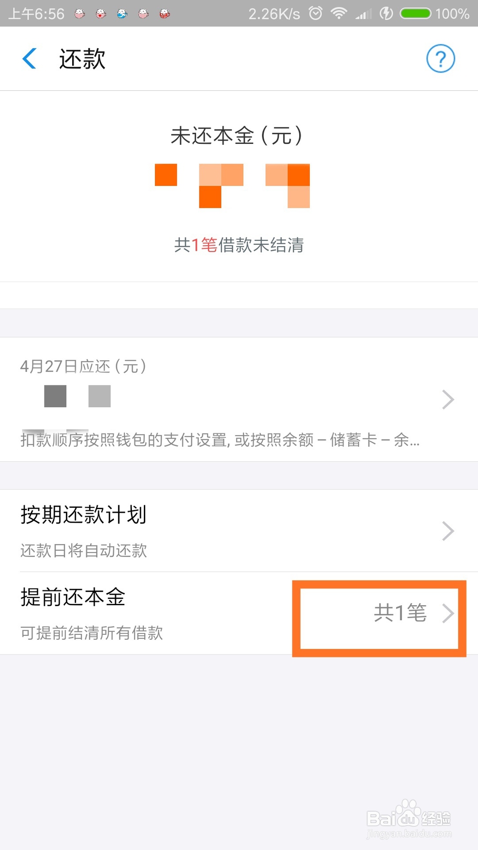Open help via question mark icon
The image size is (478, 850).
(440, 59)
